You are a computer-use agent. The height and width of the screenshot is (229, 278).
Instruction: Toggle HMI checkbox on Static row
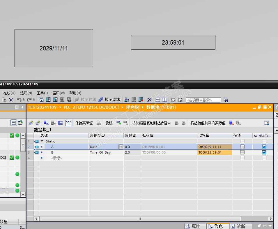click(264, 141)
